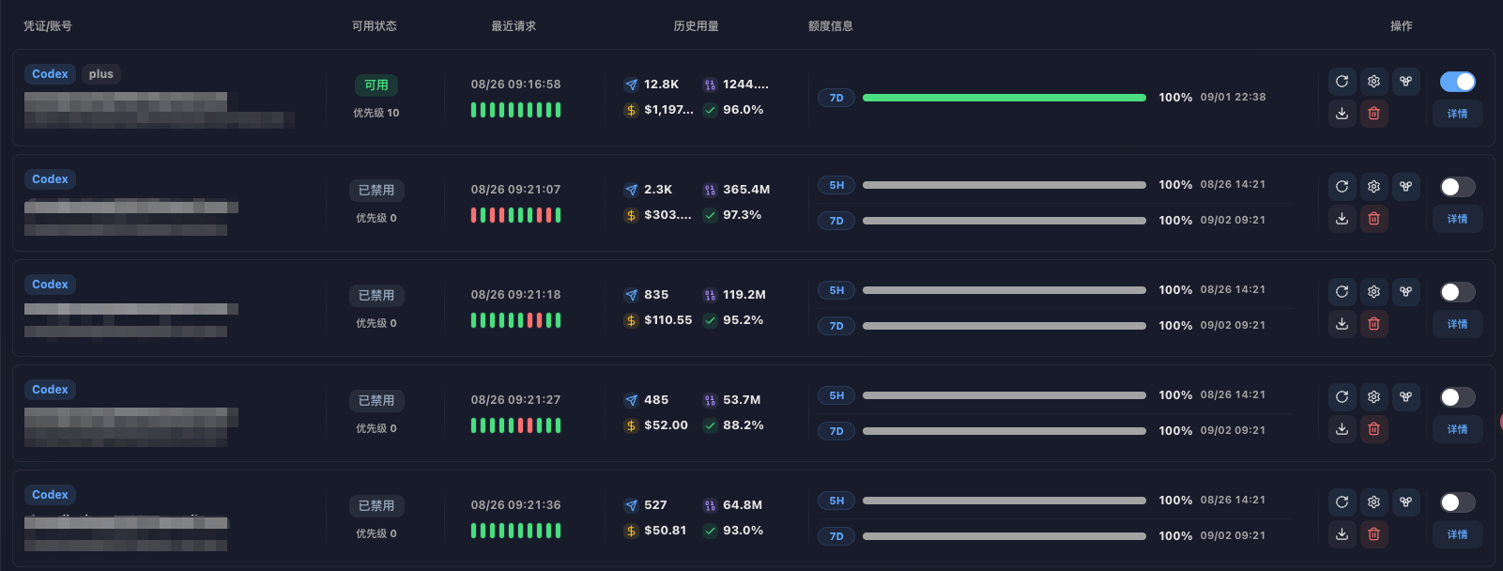Disable the enabled Codex plus account toggle
1503x571 pixels.
click(x=1457, y=82)
